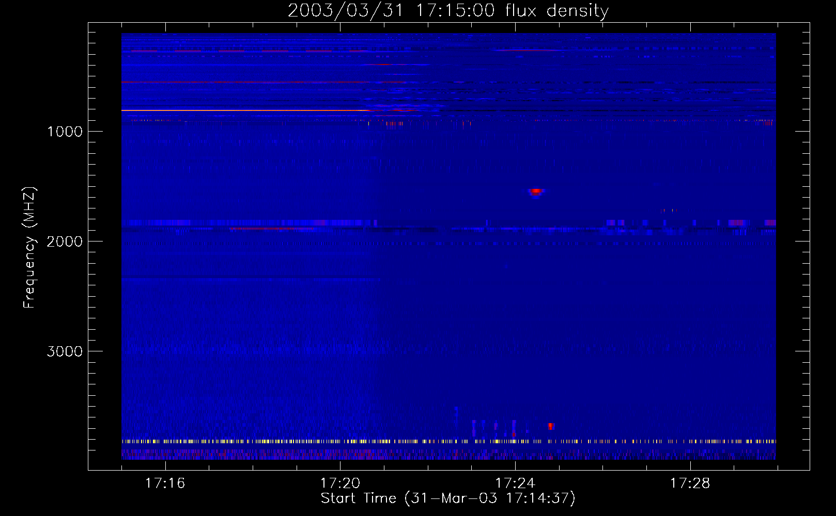Click the "17:20" time tick label
Screen dimensions: 836x516
340,483
